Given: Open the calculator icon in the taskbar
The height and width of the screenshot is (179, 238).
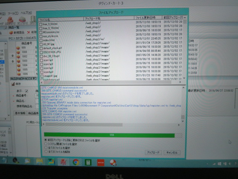Looking at the screenshot, I should click(x=89, y=162).
